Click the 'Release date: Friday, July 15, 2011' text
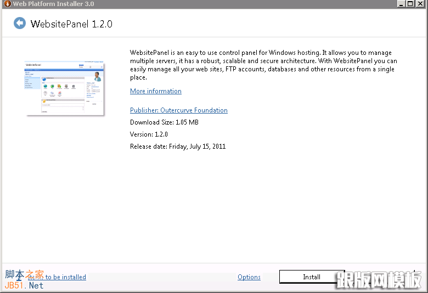The image size is (428, 293). (178, 146)
